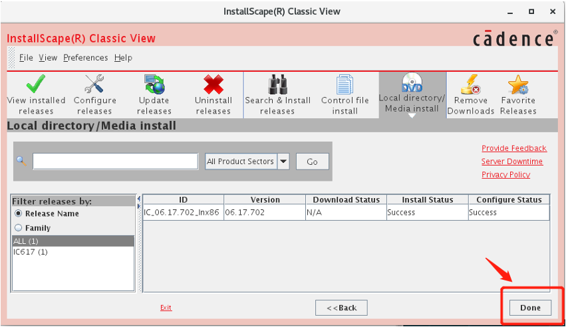Image resolution: width=572 pixels, height=329 pixels.
Task: Open View installed releases icon
Action: [x=36, y=85]
